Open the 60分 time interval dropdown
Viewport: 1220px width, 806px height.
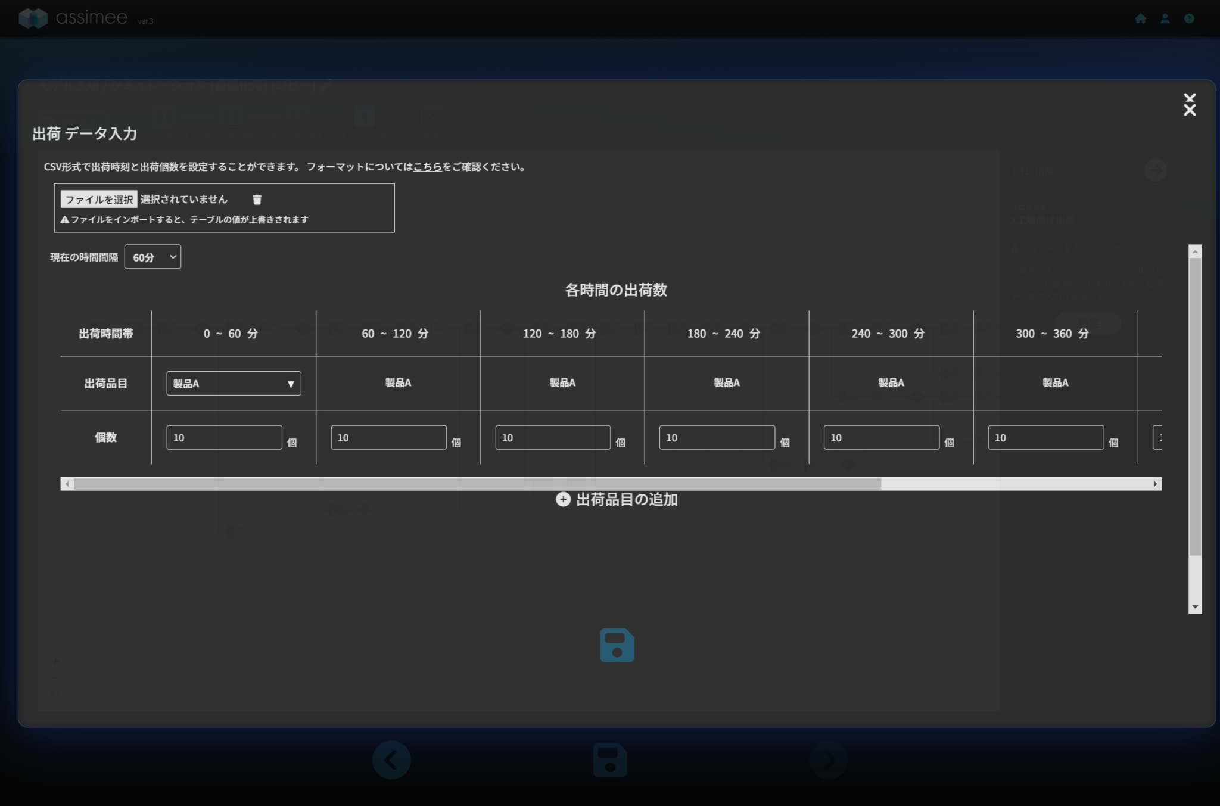point(152,257)
